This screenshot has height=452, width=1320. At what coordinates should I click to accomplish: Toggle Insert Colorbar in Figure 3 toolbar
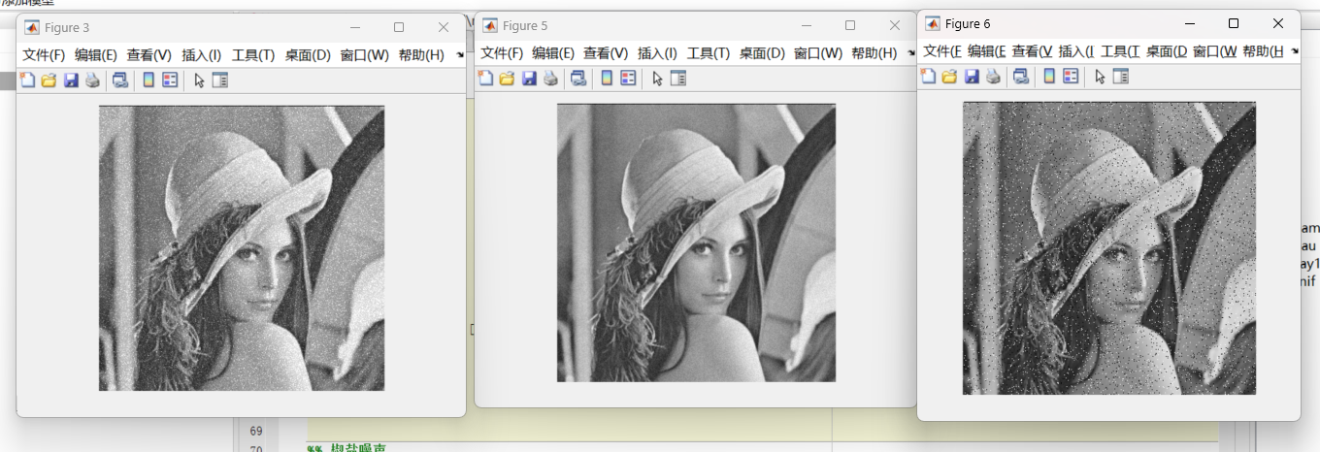pyautogui.click(x=148, y=81)
